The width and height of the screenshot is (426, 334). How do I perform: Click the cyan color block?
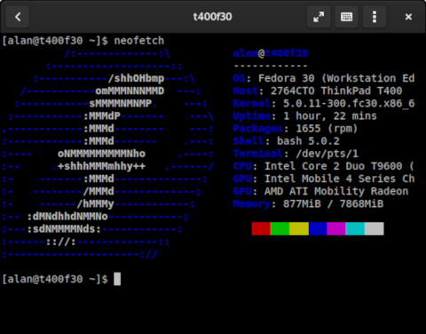[355, 229]
